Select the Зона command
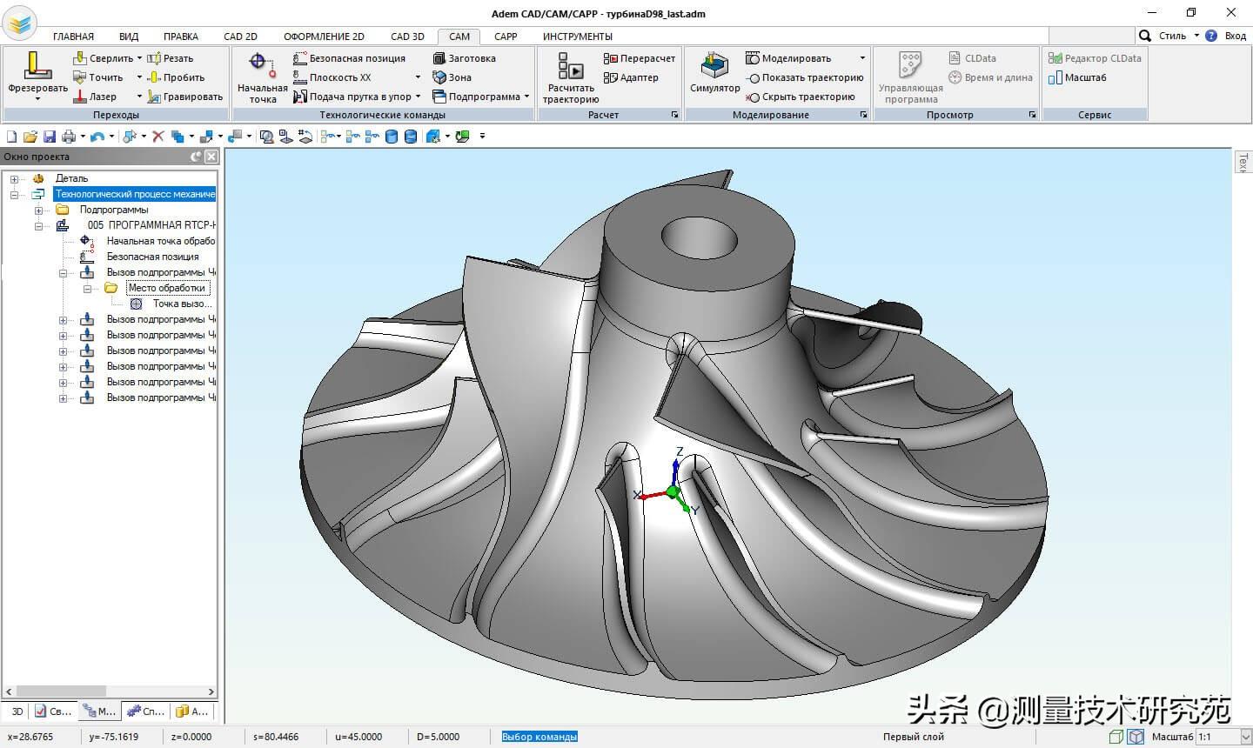Viewport: 1253px width, 748px height. [x=452, y=77]
